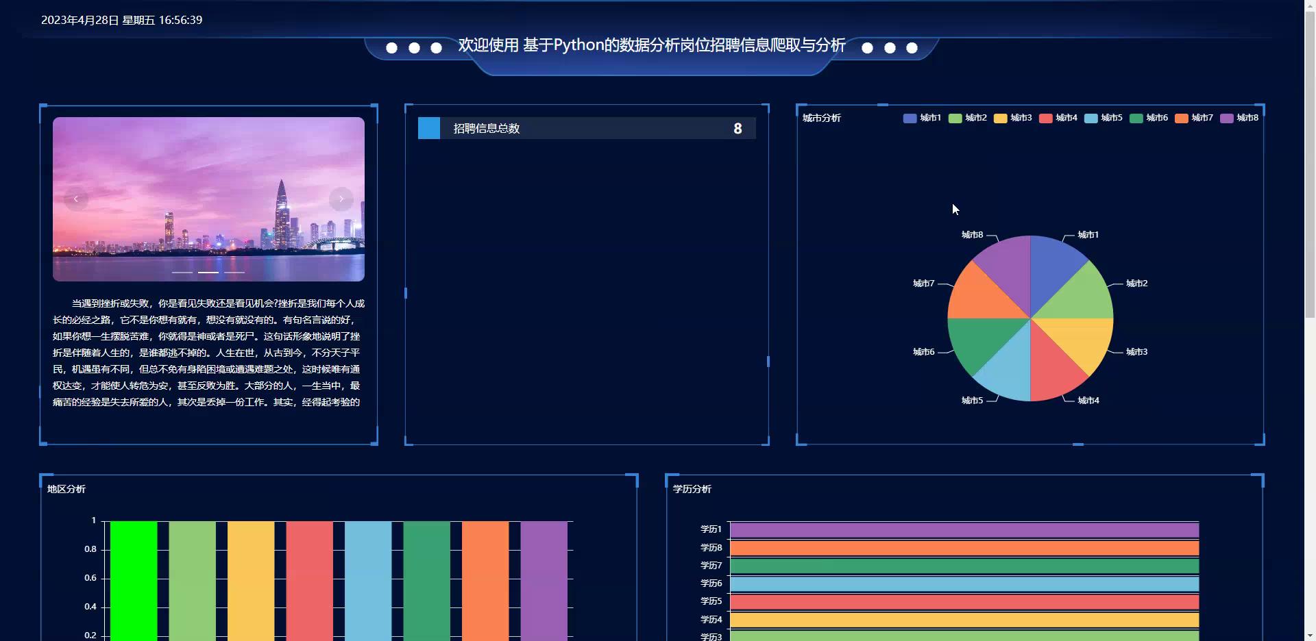Click the green 学历7 horizontal bar

pos(964,566)
